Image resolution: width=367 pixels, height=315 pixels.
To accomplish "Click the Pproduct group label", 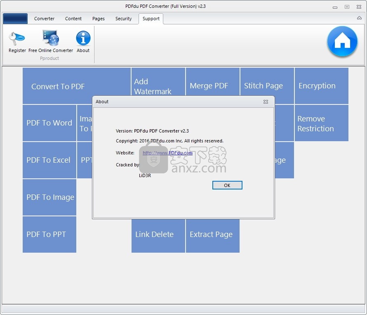I will (x=49, y=58).
